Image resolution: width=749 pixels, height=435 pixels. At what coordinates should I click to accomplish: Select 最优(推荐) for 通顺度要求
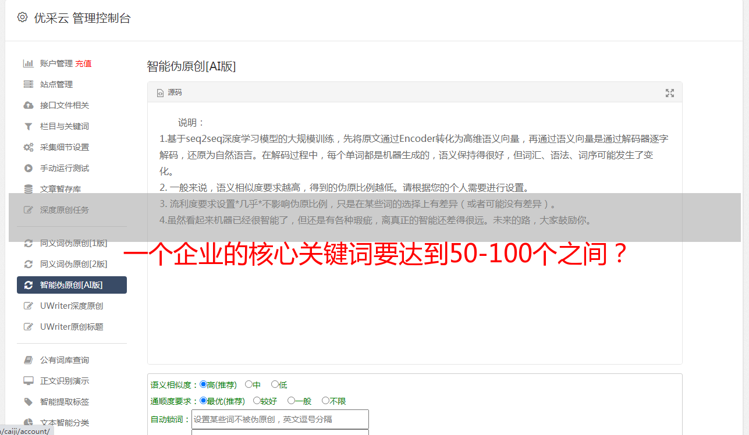(x=203, y=401)
